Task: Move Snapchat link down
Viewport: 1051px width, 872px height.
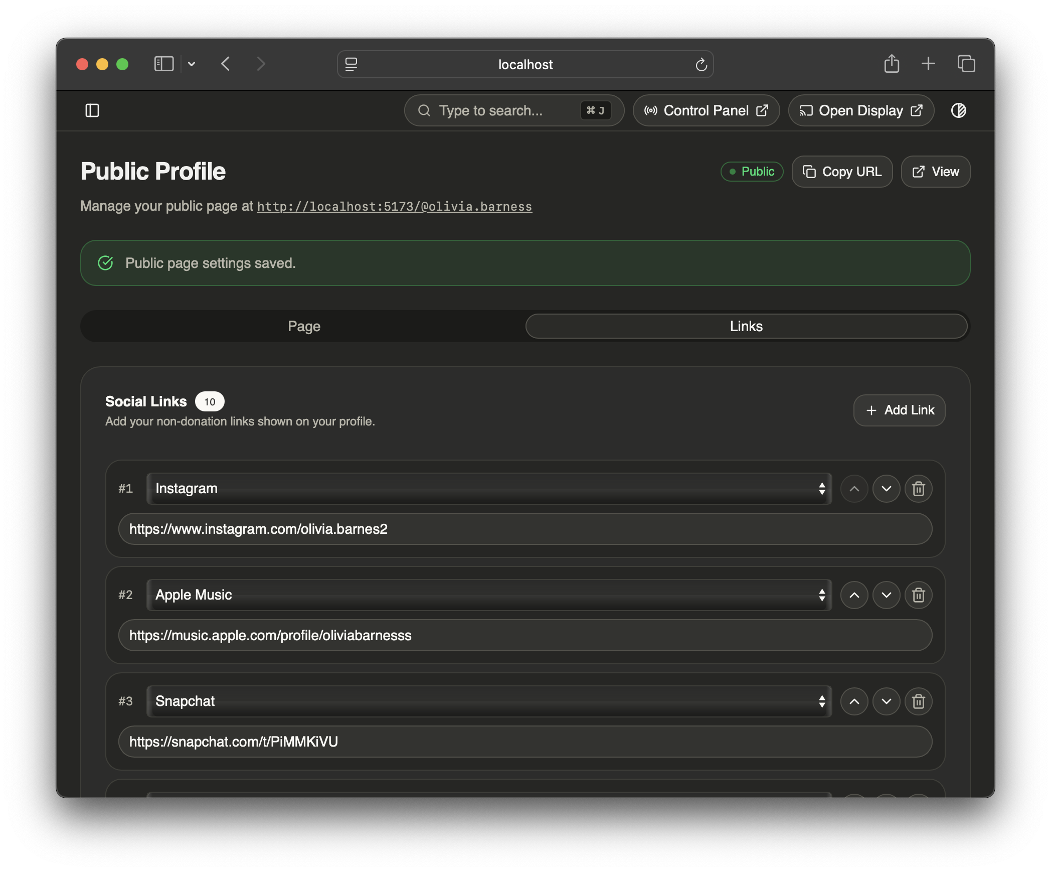Action: click(x=886, y=701)
